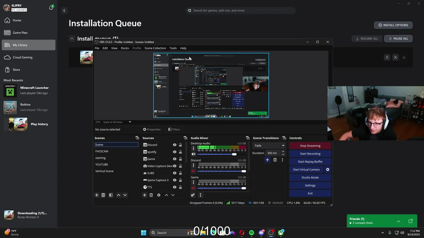
Task: Toggle visibility of SUBS source
Action: pyautogui.click(x=175, y=173)
